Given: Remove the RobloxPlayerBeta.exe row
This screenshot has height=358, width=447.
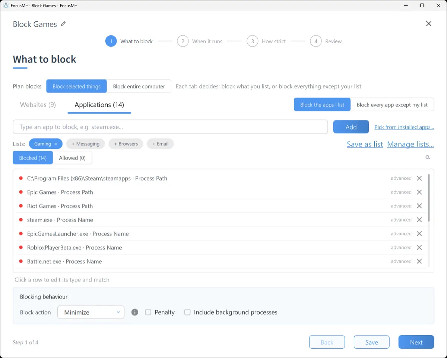Looking at the screenshot, I should point(419,248).
